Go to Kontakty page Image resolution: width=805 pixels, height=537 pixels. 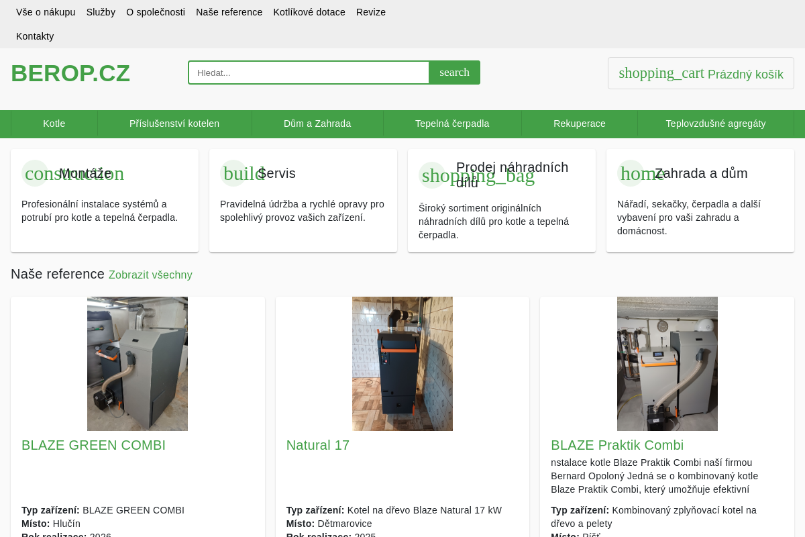(35, 36)
